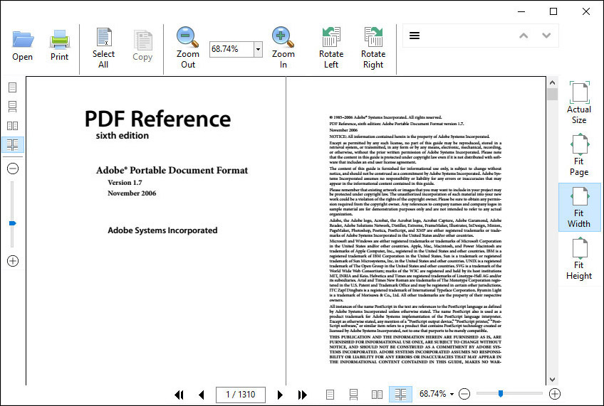The width and height of the screenshot is (604, 406).
Task: Choose the Fit Page option
Action: tap(579, 155)
